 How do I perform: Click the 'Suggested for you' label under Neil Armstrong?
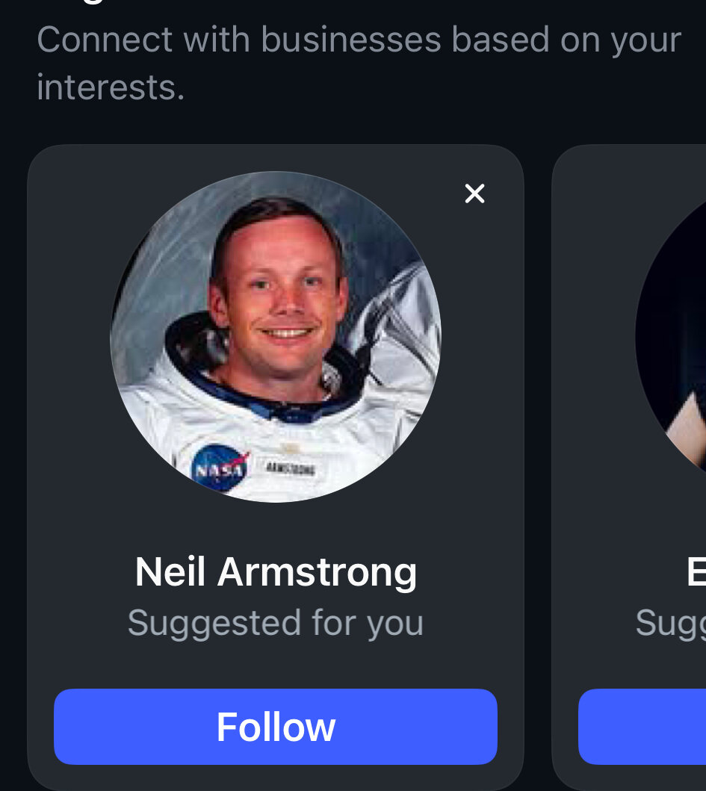pyautogui.click(x=276, y=622)
